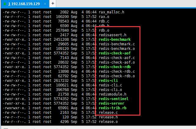Click file size 2617232 of redis-cli
This screenshot has height=129, width=196.
(61, 81)
